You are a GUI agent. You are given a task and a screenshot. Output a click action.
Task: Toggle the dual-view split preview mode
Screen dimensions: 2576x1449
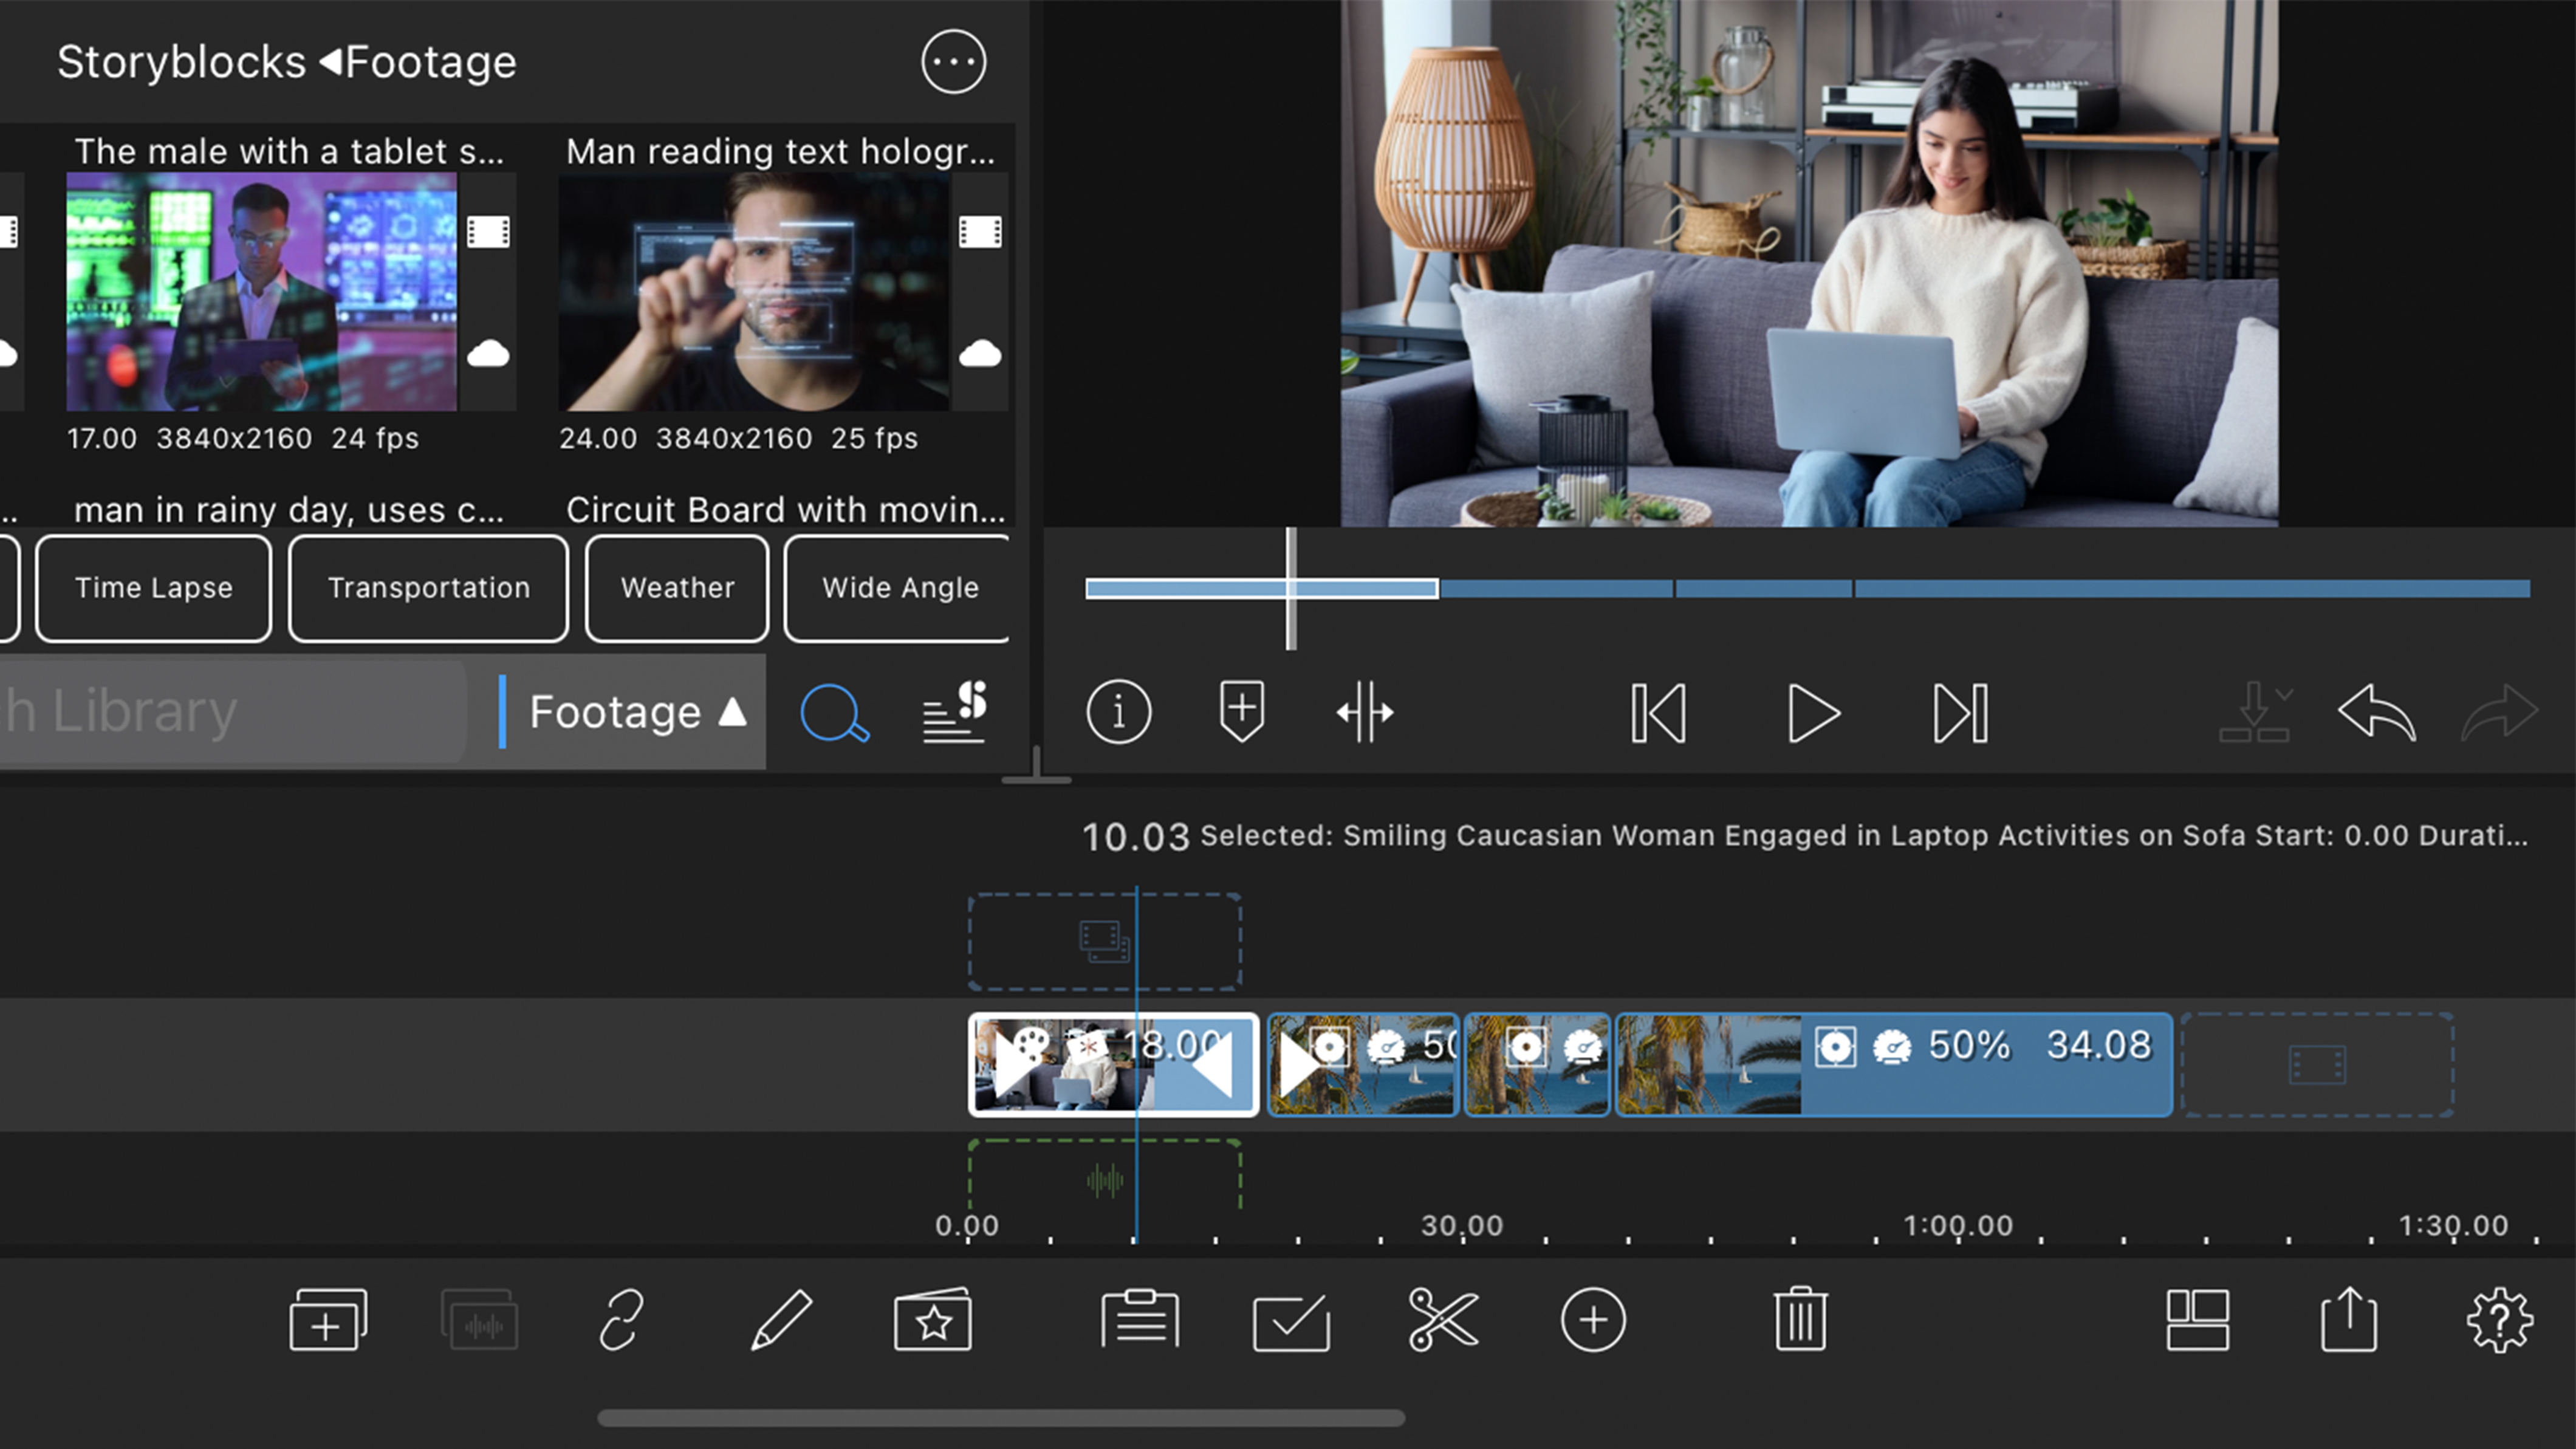1366,712
